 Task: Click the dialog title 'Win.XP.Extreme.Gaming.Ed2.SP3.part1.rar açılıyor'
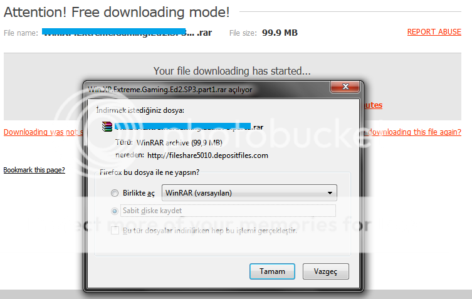tap(170, 90)
